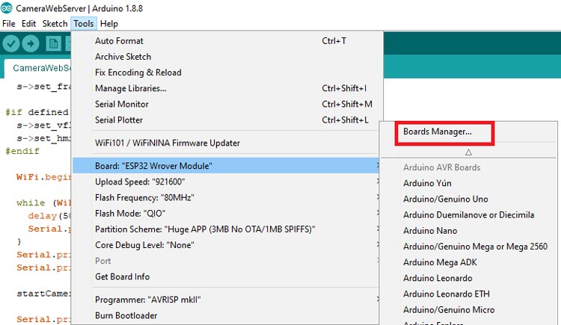This screenshot has width=561, height=325.
Task: Click the "#endif" line in editor
Action: [22, 151]
